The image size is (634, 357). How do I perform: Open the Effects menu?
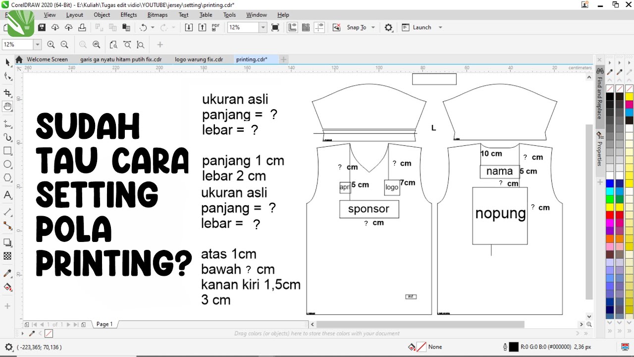pyautogui.click(x=129, y=15)
